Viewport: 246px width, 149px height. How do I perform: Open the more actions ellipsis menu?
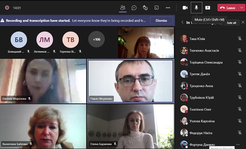(x=168, y=8)
